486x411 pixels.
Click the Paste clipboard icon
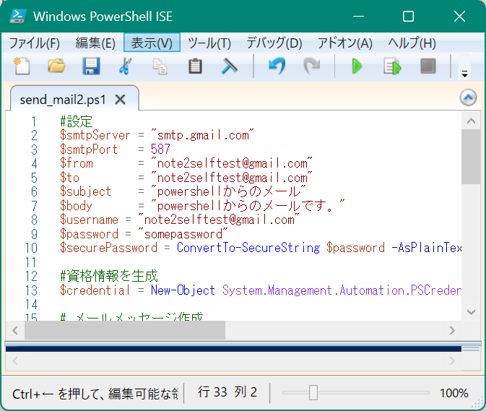[x=195, y=67]
